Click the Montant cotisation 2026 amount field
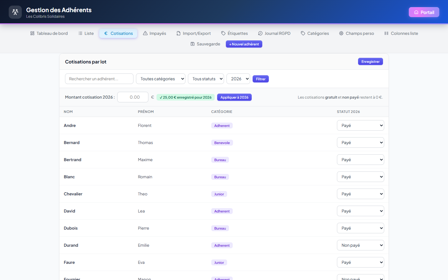 tap(133, 97)
